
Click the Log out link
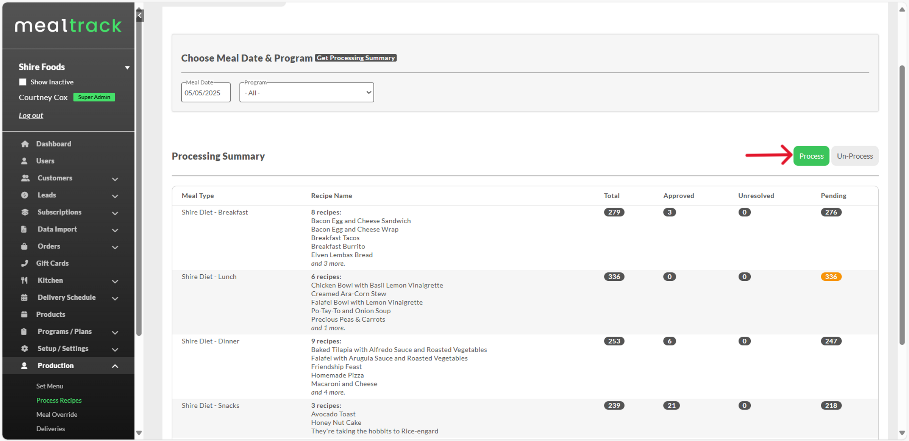[x=31, y=115]
